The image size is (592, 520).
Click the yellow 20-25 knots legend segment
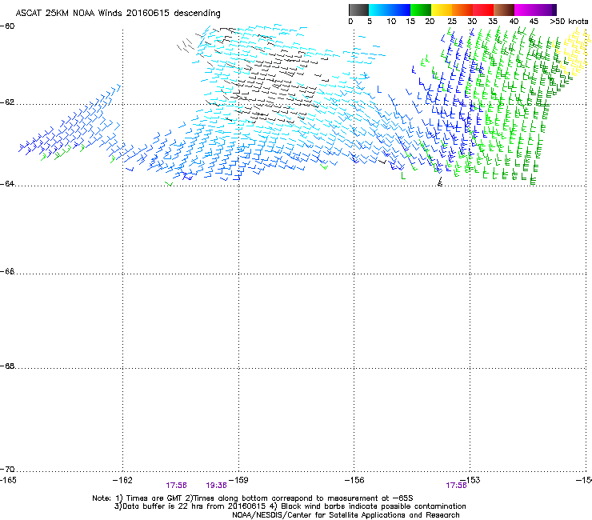[x=442, y=10]
